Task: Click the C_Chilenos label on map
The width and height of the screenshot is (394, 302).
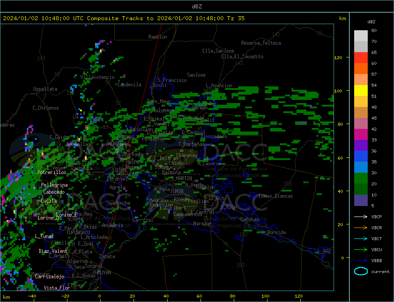Action: (x=46, y=108)
